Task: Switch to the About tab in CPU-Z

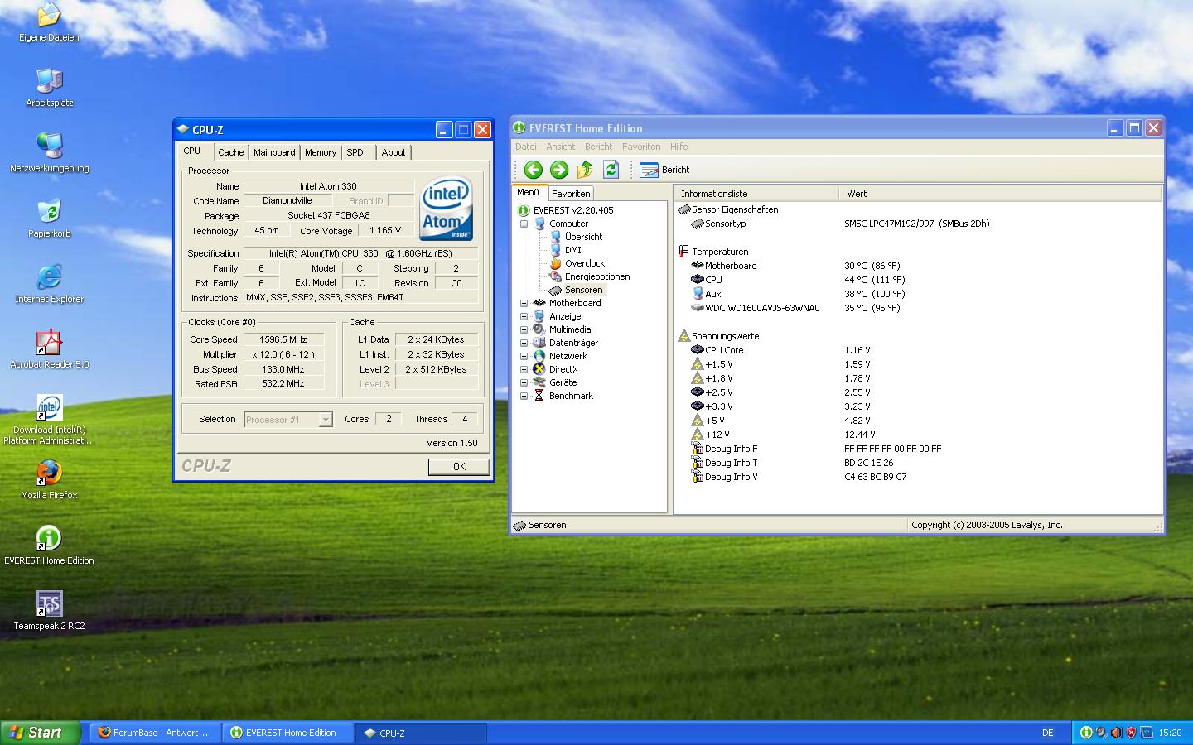Action: 394,152
